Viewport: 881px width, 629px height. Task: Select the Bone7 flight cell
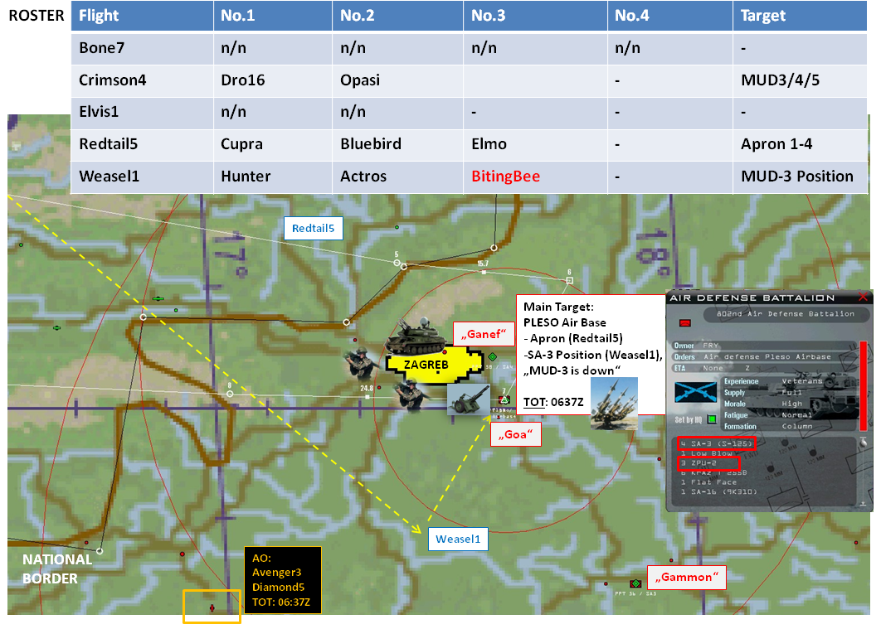pos(142,48)
